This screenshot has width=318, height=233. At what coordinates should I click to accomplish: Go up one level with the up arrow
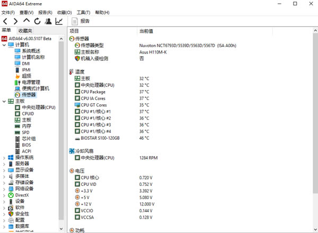(26, 21)
